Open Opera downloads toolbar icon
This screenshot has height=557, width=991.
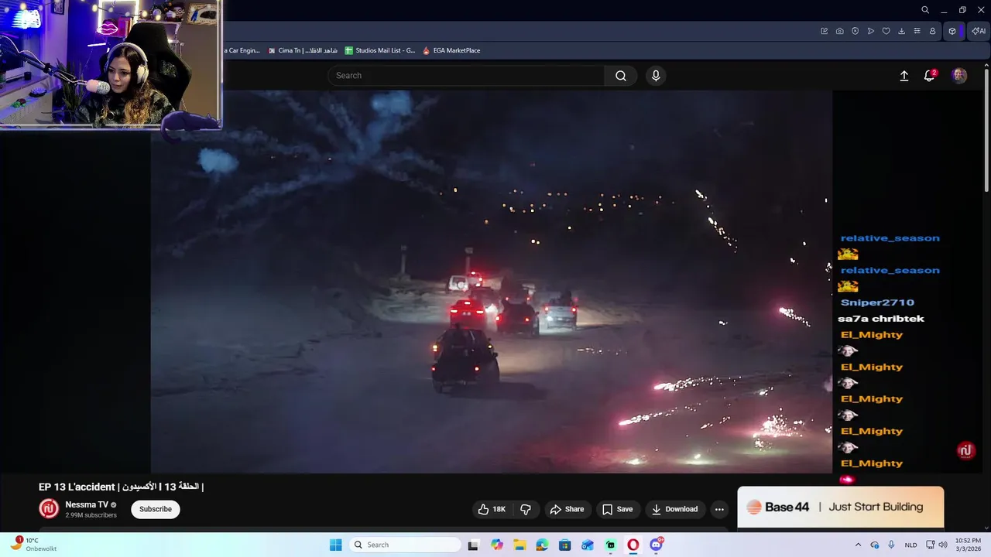(x=902, y=31)
